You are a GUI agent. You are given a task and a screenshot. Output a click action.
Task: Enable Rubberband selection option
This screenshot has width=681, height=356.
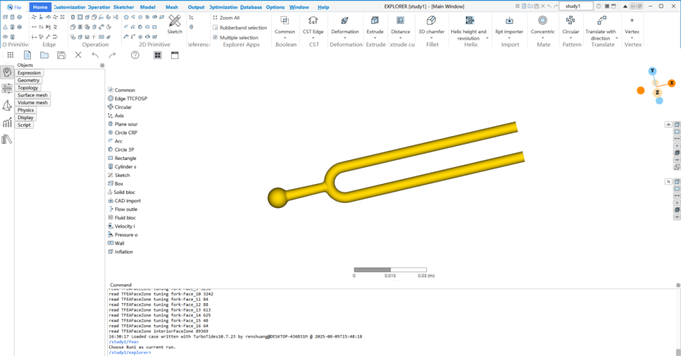(240, 27)
